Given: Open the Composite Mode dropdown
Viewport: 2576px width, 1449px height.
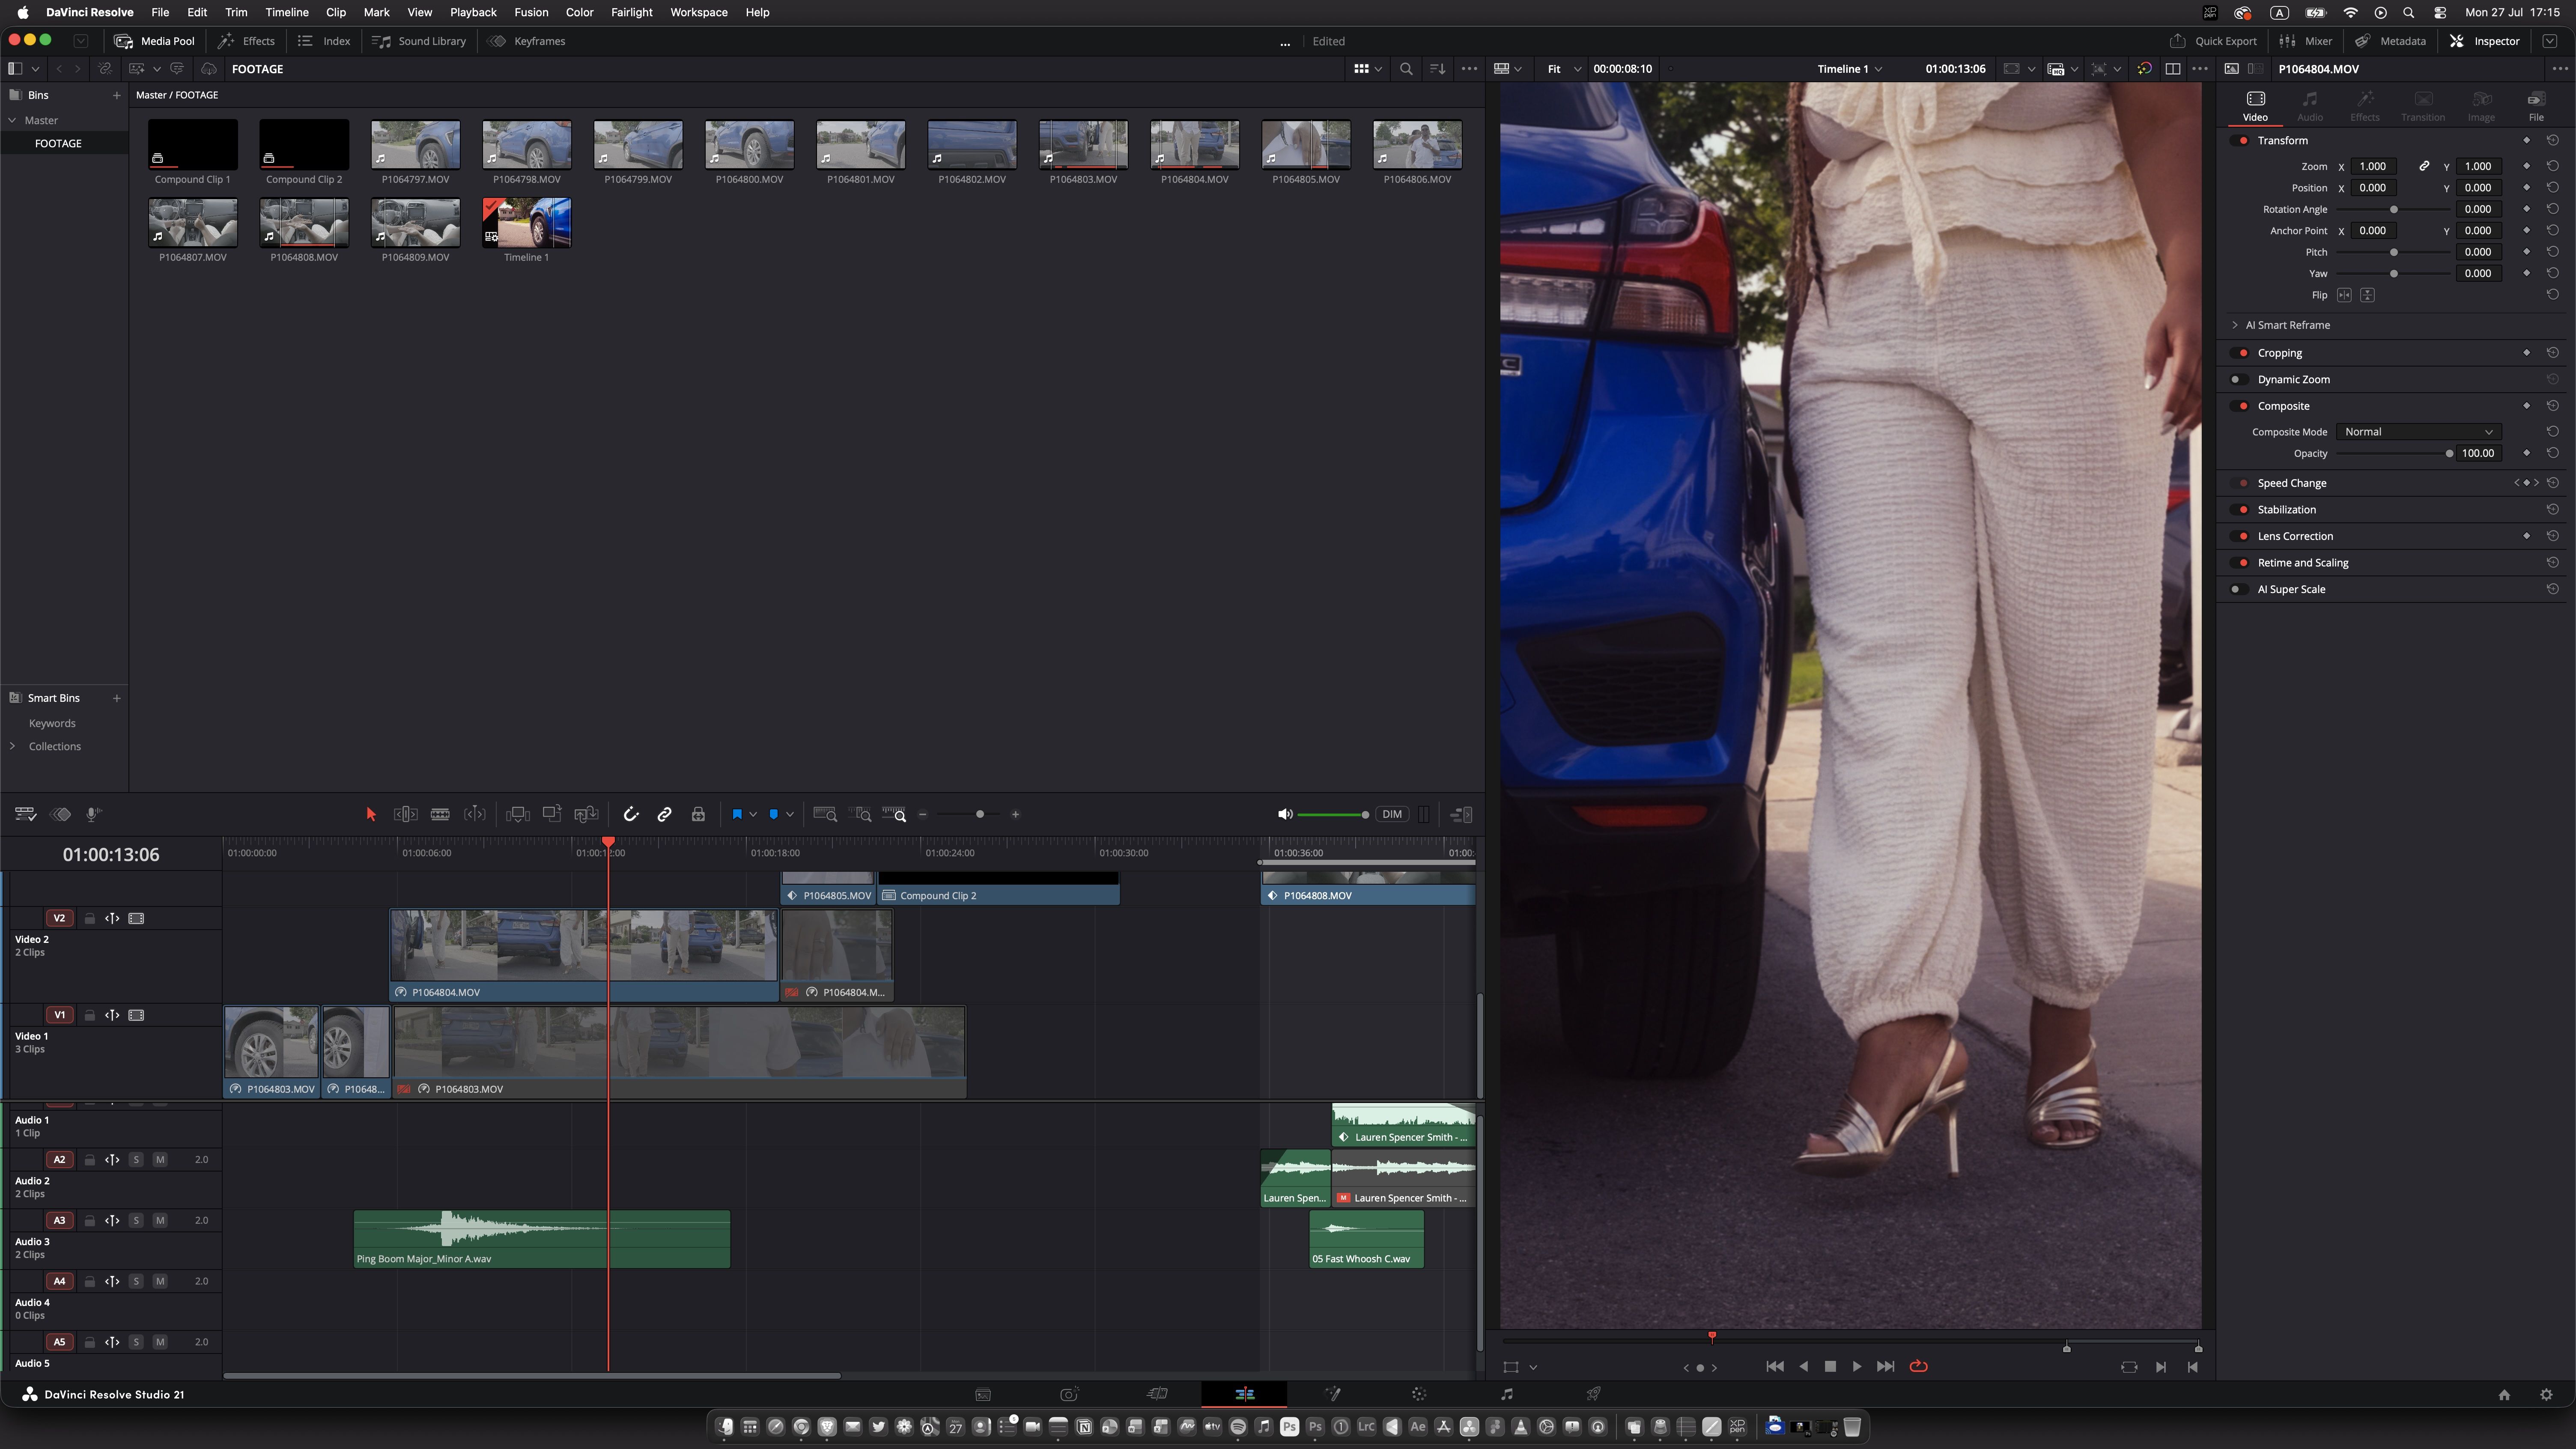Looking at the screenshot, I should [2418, 432].
